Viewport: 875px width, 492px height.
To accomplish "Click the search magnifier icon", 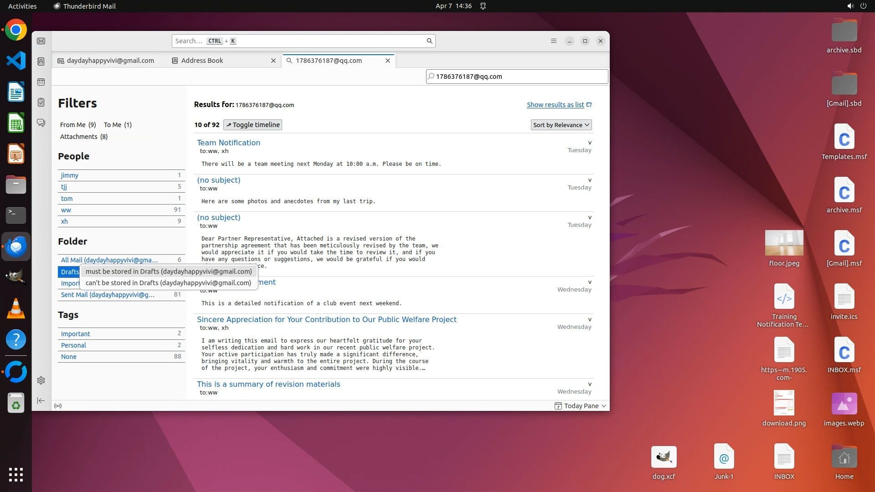I will click(x=429, y=41).
